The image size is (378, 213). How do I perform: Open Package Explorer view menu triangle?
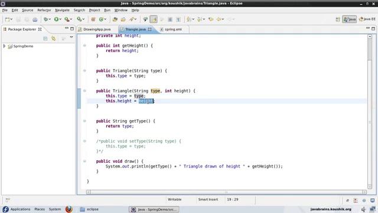point(71,37)
